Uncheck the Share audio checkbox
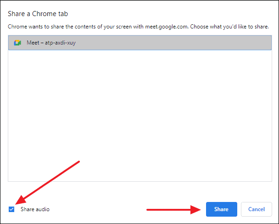The height and width of the screenshot is (224, 279). 11,209
